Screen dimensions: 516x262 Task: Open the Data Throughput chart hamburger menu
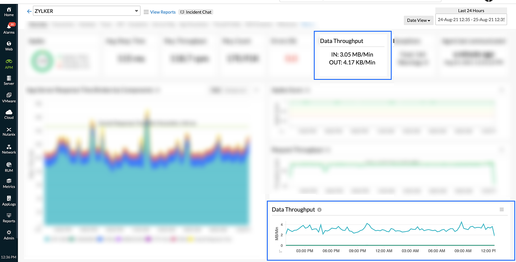click(502, 209)
